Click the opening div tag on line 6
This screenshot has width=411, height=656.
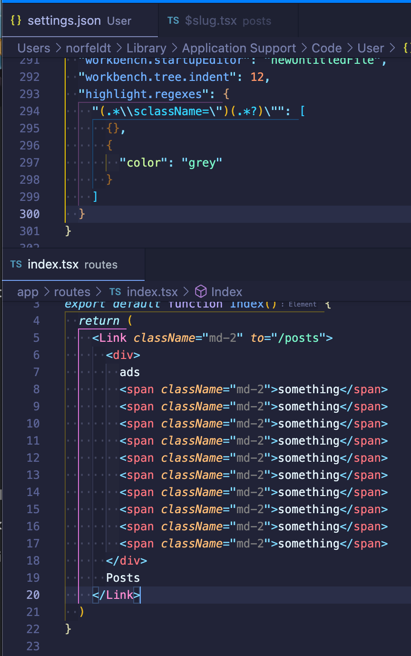click(x=123, y=355)
